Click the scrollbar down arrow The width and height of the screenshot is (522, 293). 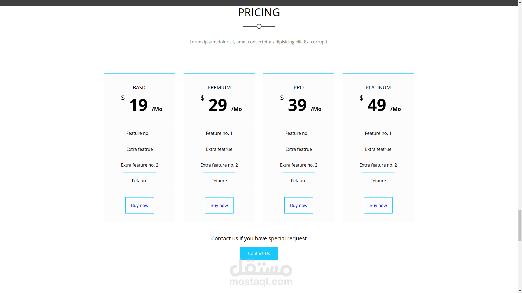click(520, 290)
